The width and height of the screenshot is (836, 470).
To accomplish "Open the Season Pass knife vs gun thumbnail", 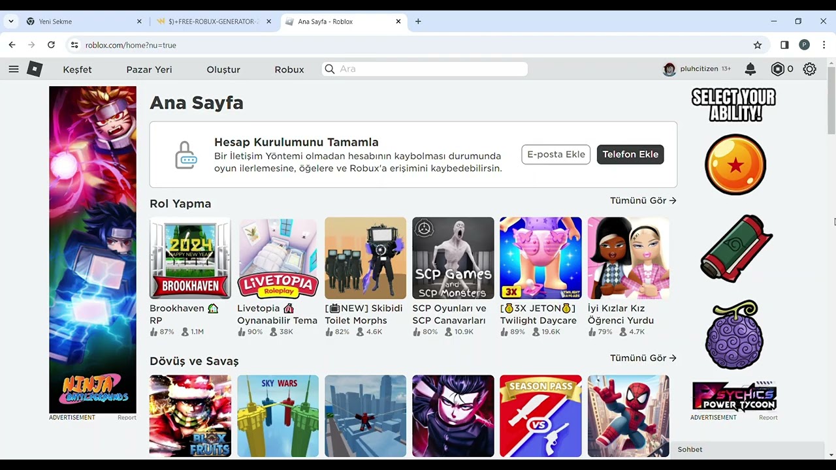I will 541,416.
